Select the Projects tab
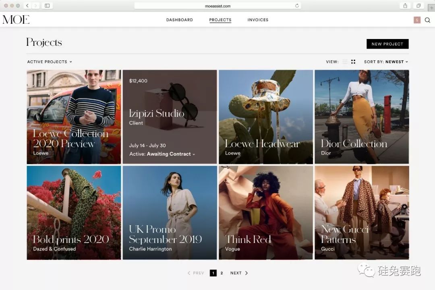Image resolution: width=435 pixels, height=290 pixels. pos(220,20)
